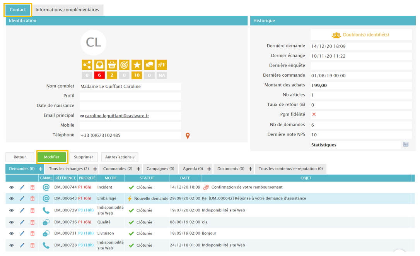Open the caroline.leguiffant@easiware.fr email link
The width and height of the screenshot is (420, 256).
117,116
